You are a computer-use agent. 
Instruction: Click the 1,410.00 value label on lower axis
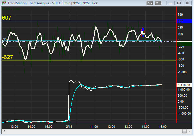coord(184,85)
